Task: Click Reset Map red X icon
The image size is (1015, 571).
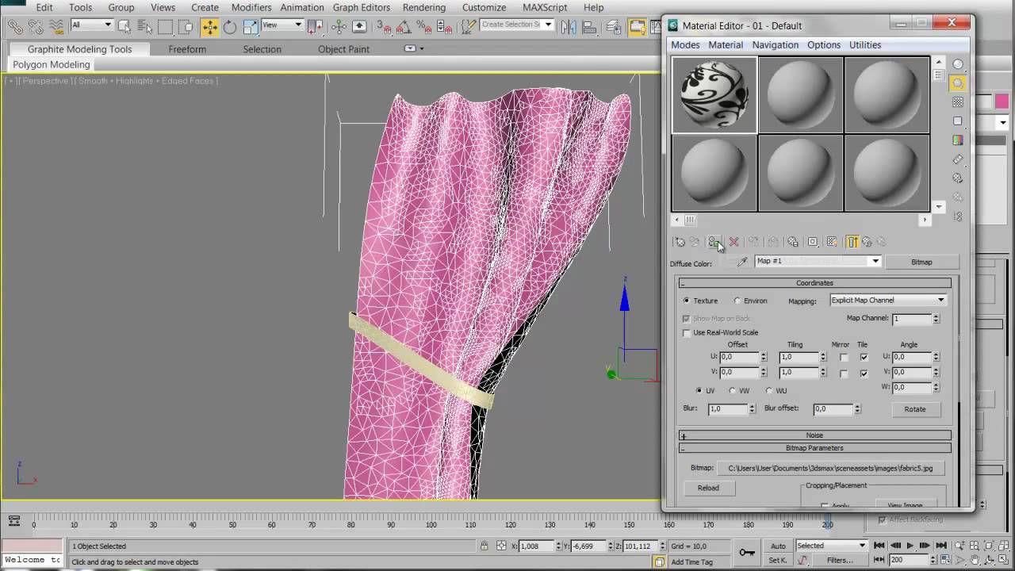Action: (x=733, y=242)
